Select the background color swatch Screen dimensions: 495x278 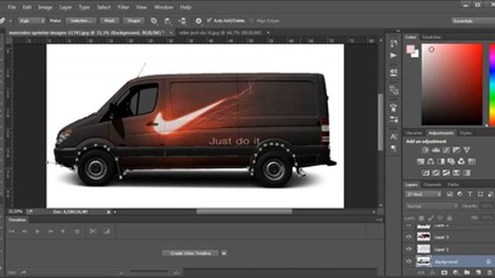415,55
